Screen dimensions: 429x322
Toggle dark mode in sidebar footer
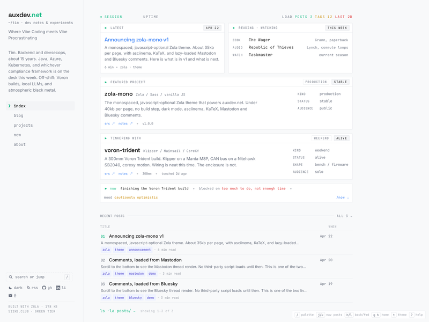(x=16, y=288)
